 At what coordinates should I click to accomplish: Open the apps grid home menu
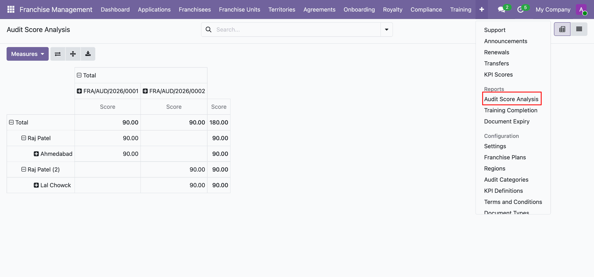pyautogui.click(x=11, y=10)
